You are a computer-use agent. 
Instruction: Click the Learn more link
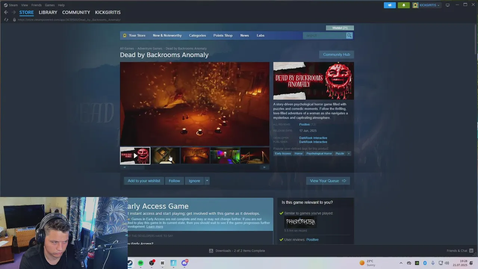155,227
